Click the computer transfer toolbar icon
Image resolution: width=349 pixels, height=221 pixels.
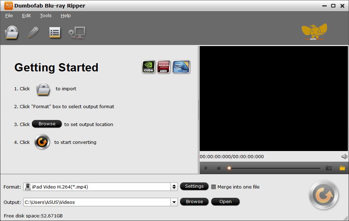pyautogui.click(x=77, y=33)
